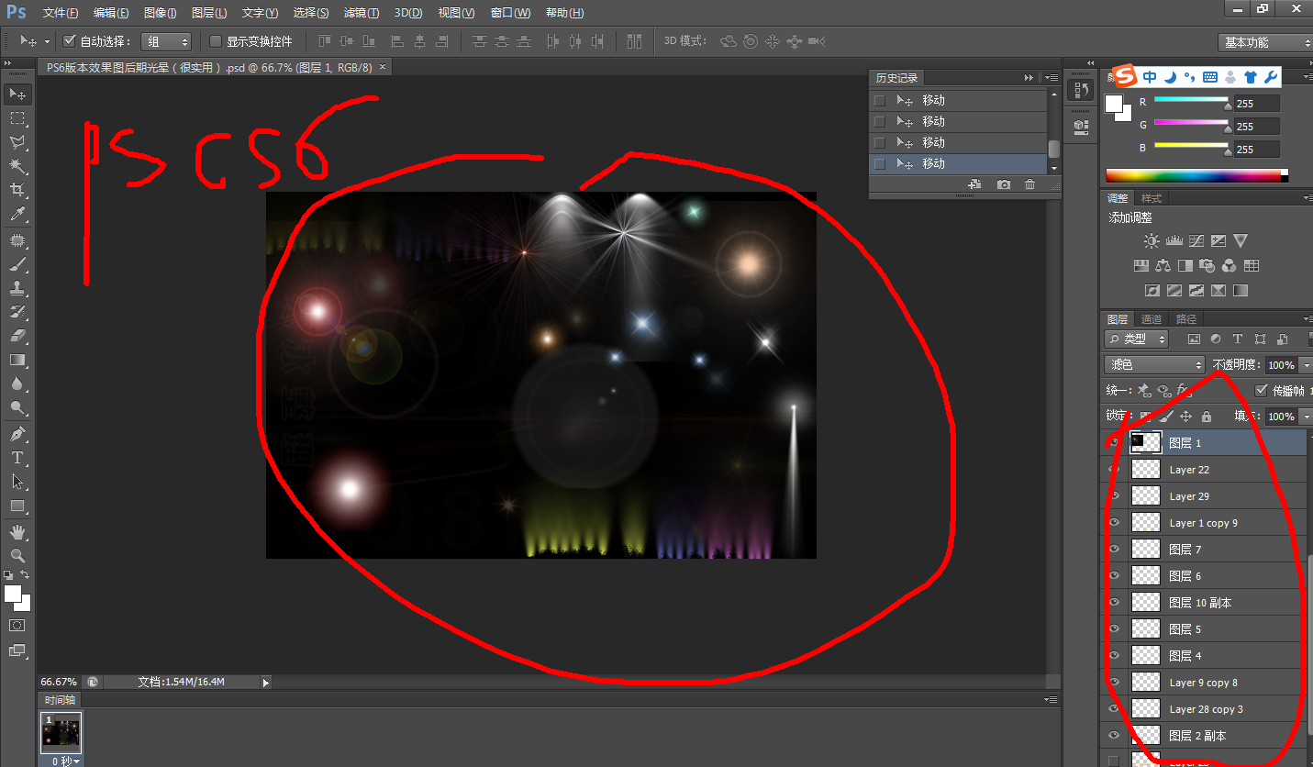Select the Eraser tool

coord(17,336)
